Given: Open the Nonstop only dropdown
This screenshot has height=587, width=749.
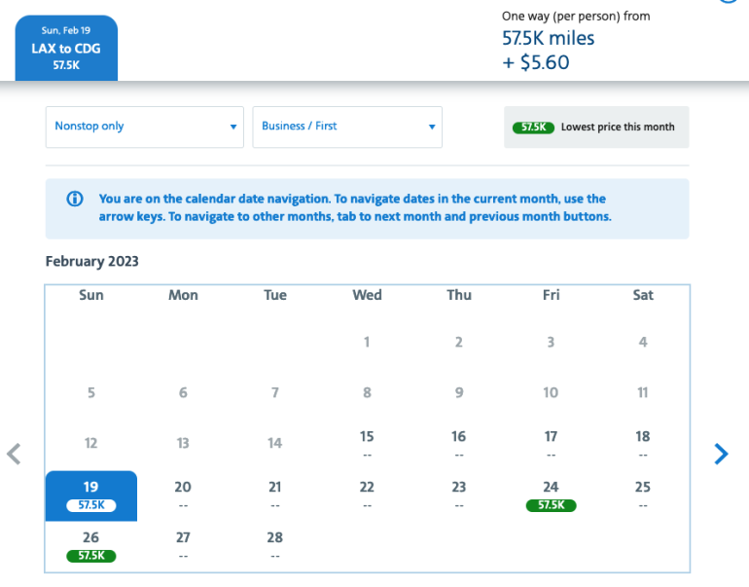Looking at the screenshot, I should [144, 127].
